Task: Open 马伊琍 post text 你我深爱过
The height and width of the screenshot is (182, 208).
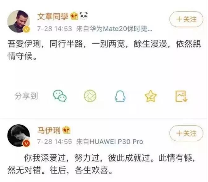Action: [102, 164]
